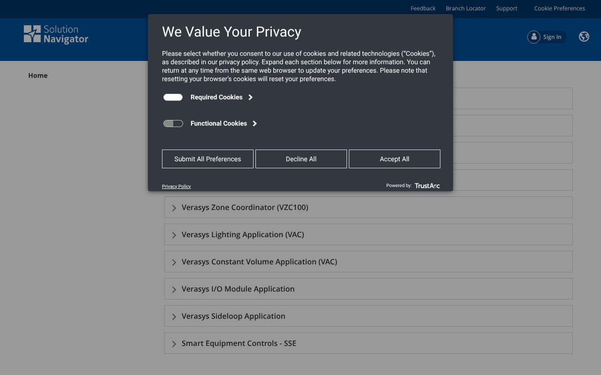The height and width of the screenshot is (375, 601).
Task: Click the Home breadcrumb
Action: (x=38, y=75)
